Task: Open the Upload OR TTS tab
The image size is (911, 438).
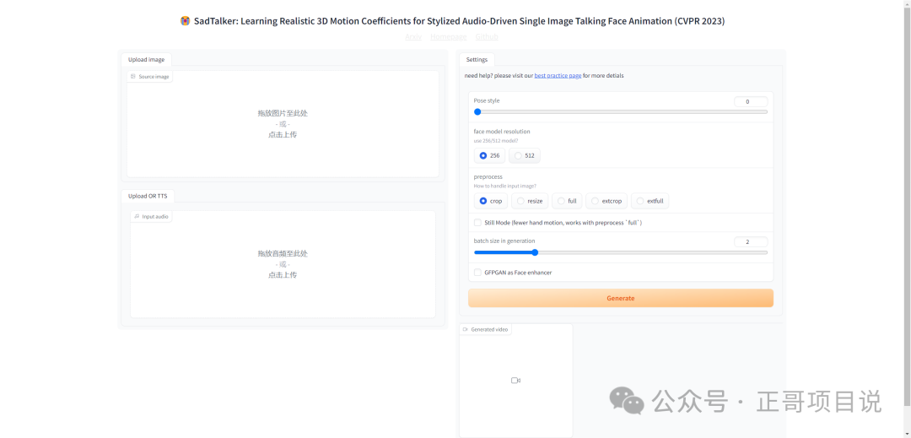Action: [148, 196]
